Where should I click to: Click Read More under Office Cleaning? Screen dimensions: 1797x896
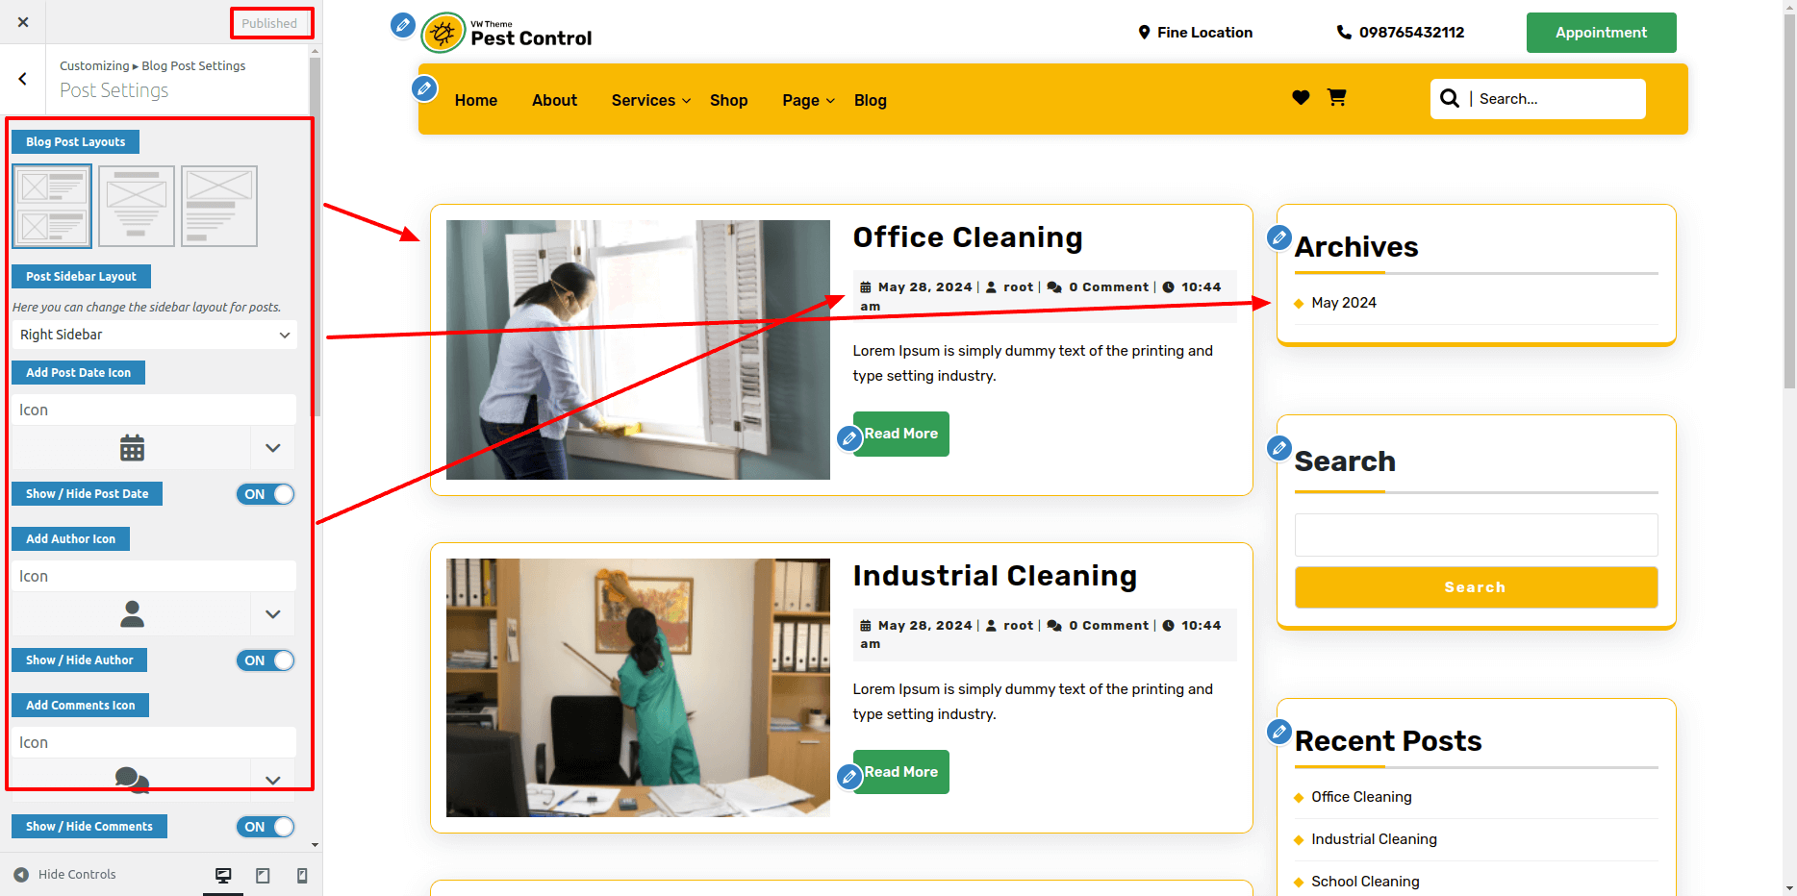(900, 434)
